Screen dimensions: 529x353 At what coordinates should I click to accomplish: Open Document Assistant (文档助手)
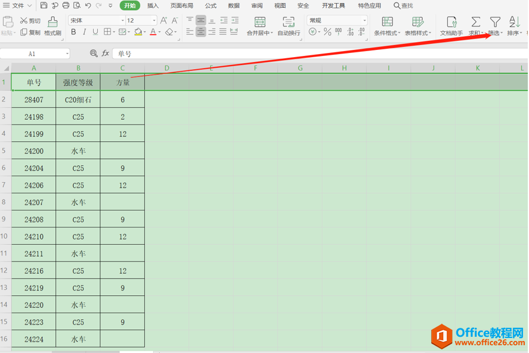coord(452,26)
